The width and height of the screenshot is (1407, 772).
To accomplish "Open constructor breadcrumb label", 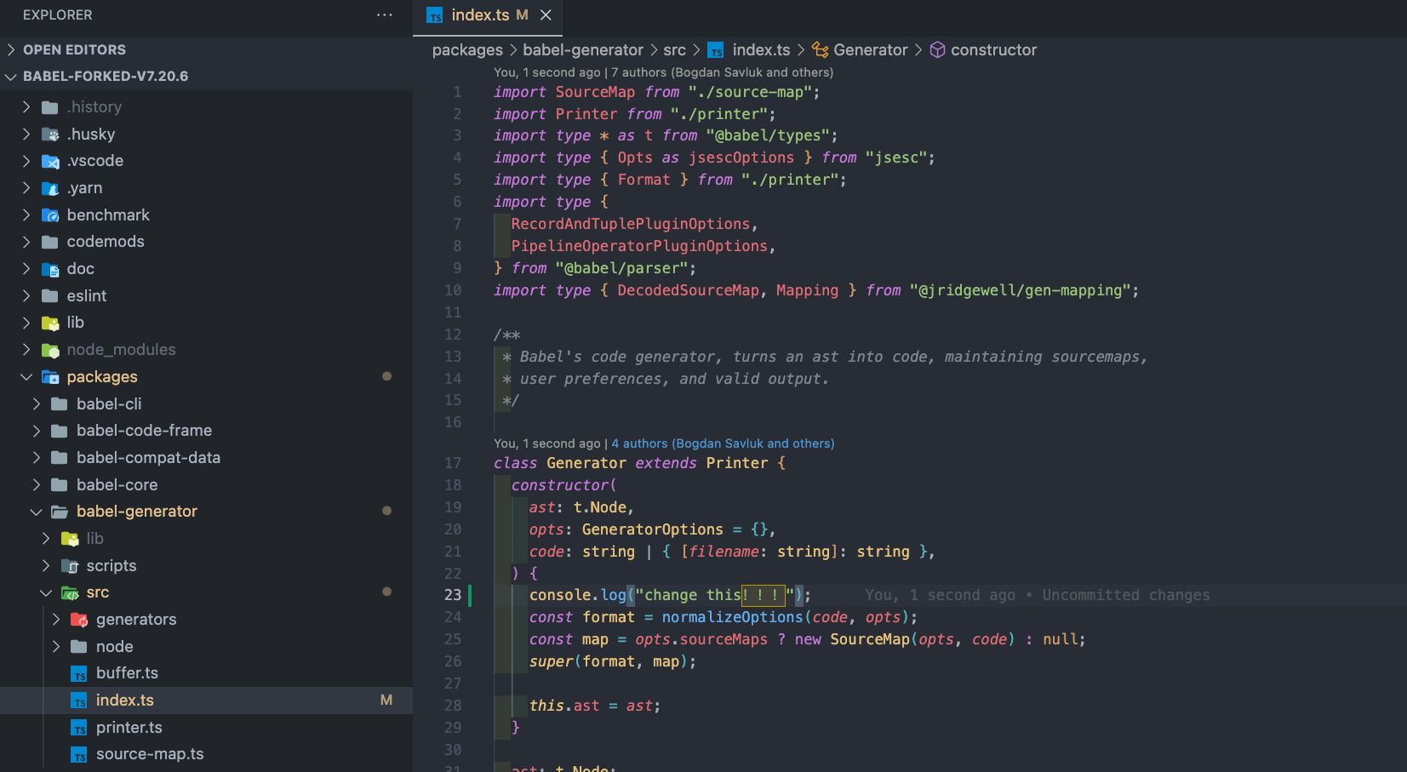I will pos(993,50).
